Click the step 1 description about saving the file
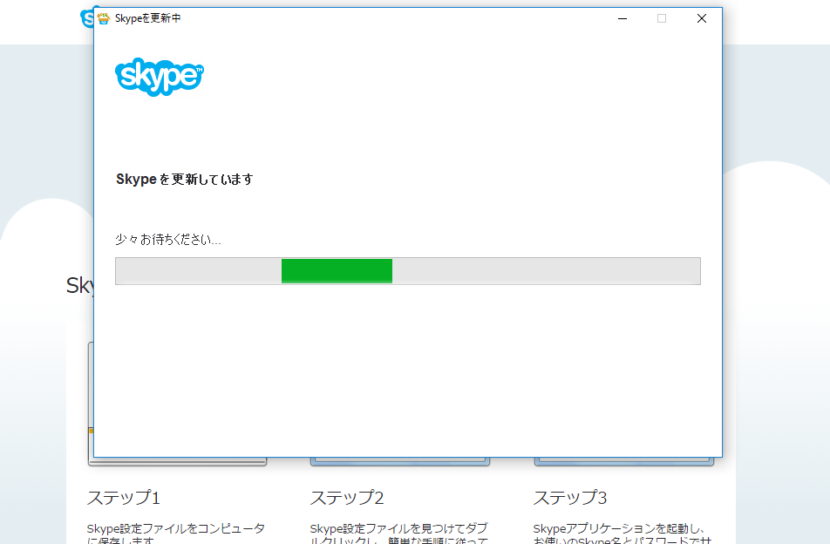 [176, 534]
